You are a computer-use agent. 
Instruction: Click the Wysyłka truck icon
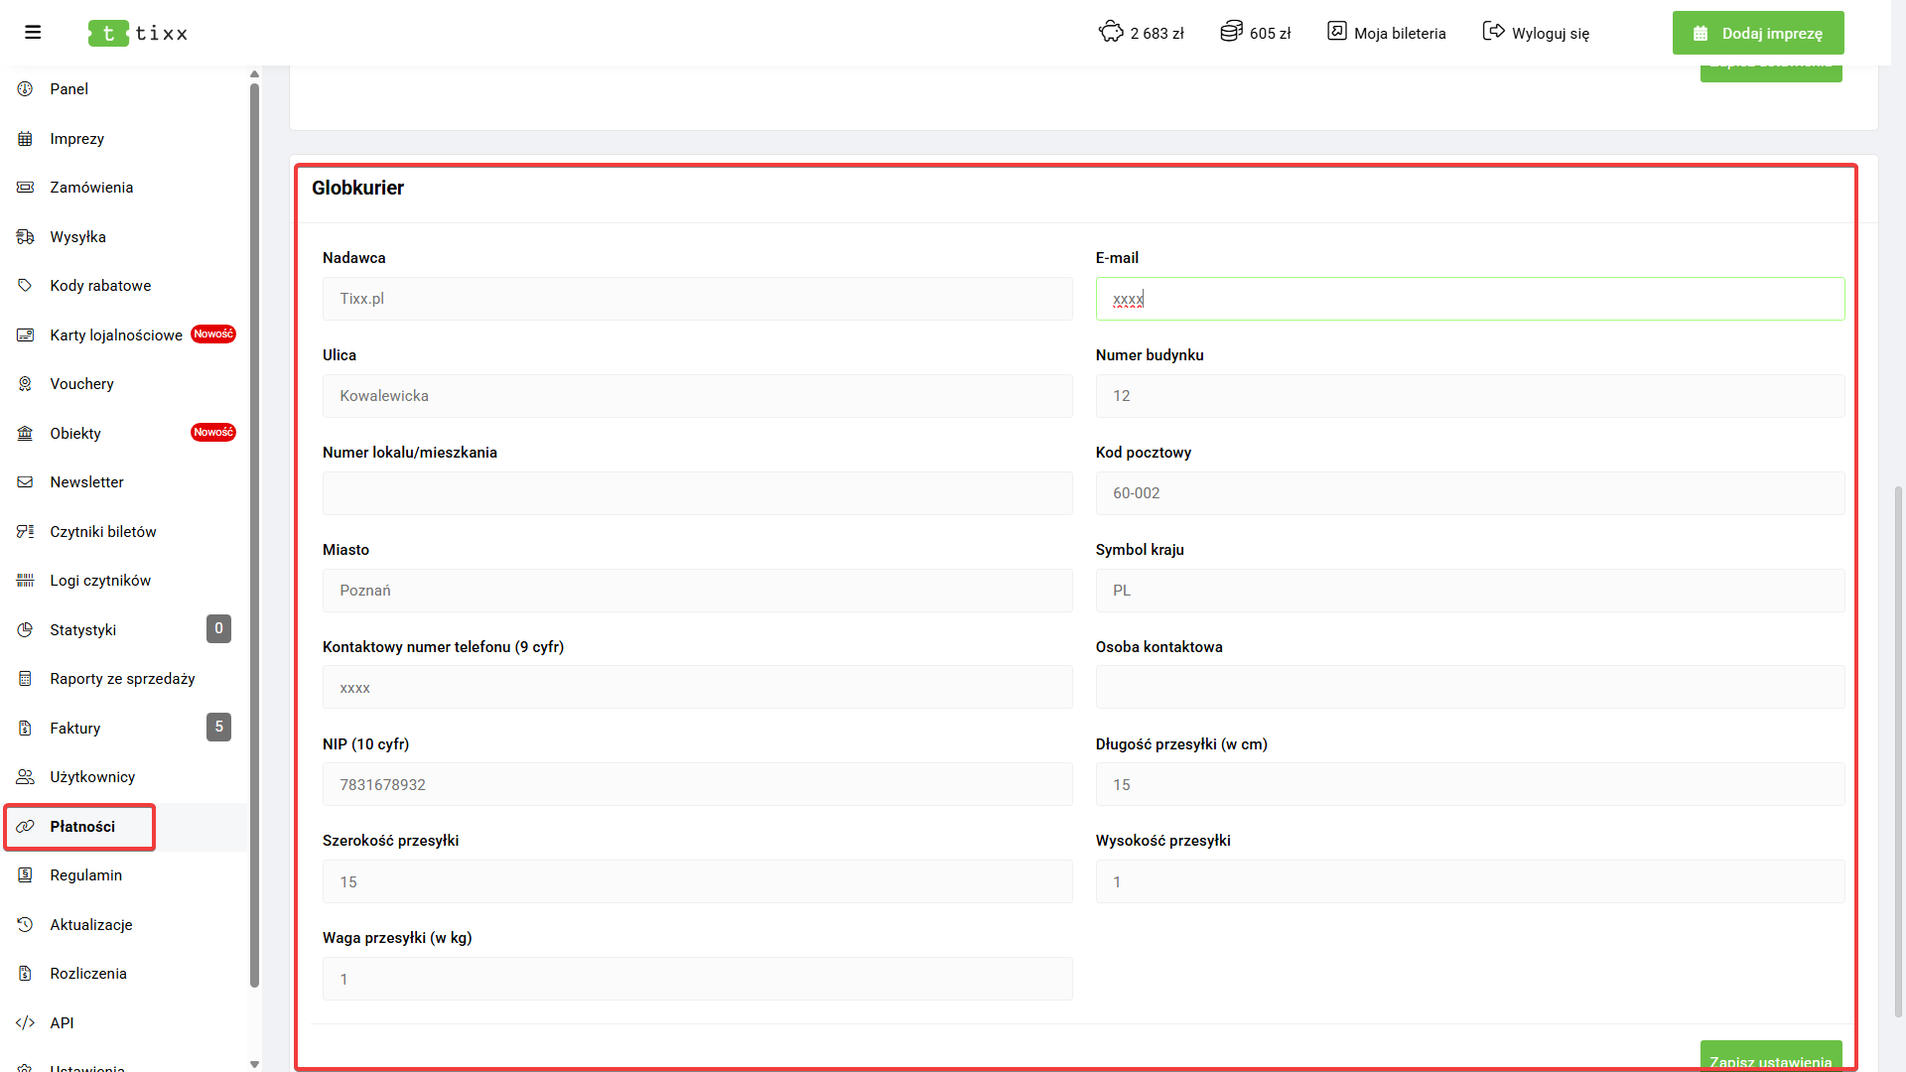[x=26, y=237]
